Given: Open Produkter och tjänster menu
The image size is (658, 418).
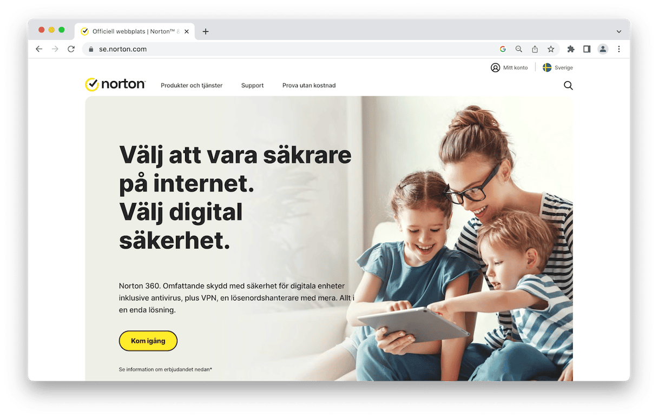Looking at the screenshot, I should [192, 85].
